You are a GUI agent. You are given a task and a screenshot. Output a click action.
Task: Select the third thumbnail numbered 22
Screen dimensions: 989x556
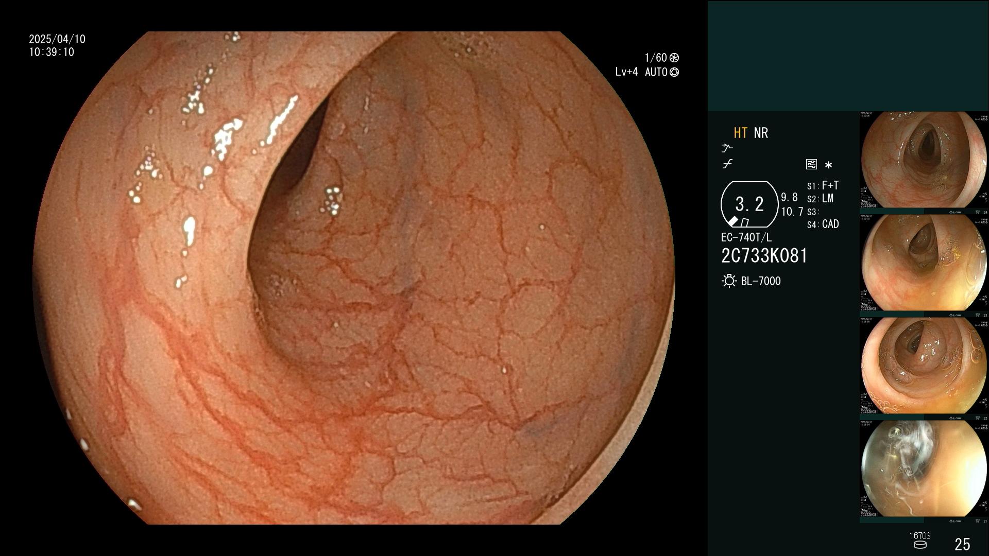(924, 369)
